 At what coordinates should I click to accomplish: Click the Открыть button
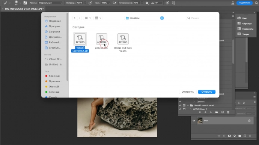[x=207, y=92]
